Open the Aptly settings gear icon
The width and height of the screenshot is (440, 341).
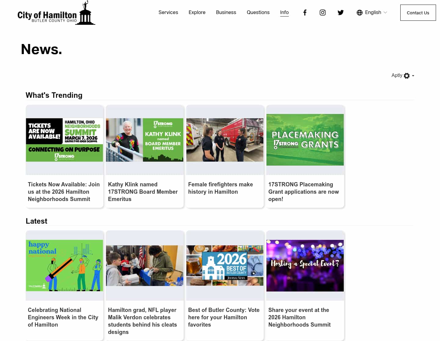tap(406, 75)
